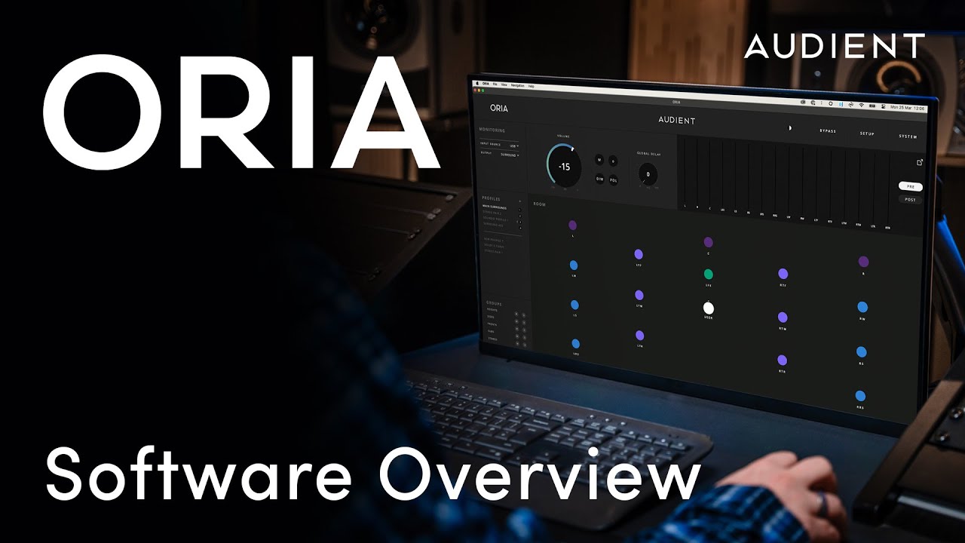The height and width of the screenshot is (543, 965).
Task: Click the Heights group row buttons
Action: tap(520, 314)
